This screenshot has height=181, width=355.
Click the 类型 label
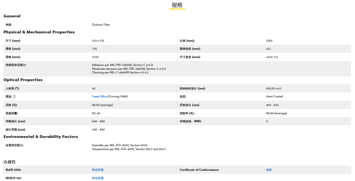coord(9,25)
